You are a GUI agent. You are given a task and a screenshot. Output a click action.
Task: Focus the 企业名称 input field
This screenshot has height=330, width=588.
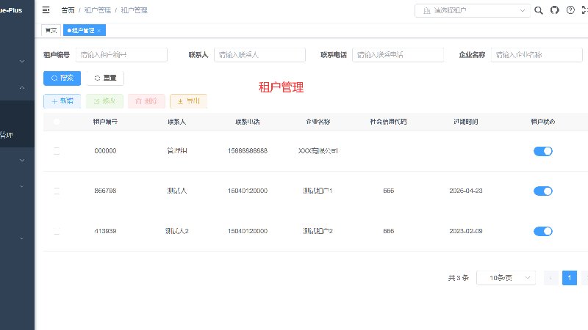537,55
